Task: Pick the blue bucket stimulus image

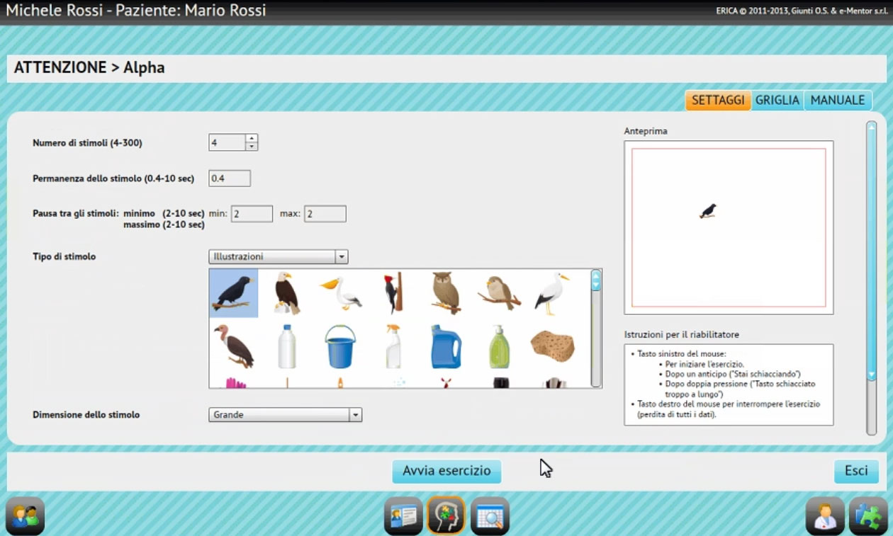Action: 340,346
